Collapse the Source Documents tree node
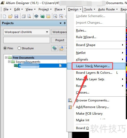This screenshot has width=127, height=138. pyautogui.click(x=9, y=62)
